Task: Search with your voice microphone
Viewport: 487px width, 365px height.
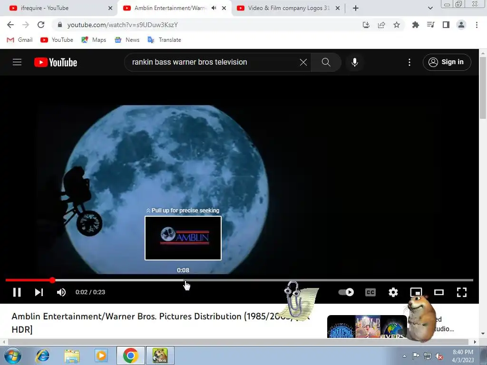Action: point(355,62)
